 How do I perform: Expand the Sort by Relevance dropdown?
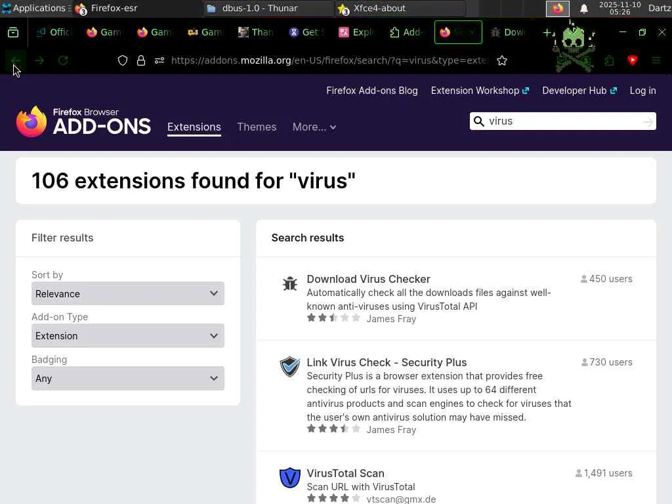click(x=128, y=293)
